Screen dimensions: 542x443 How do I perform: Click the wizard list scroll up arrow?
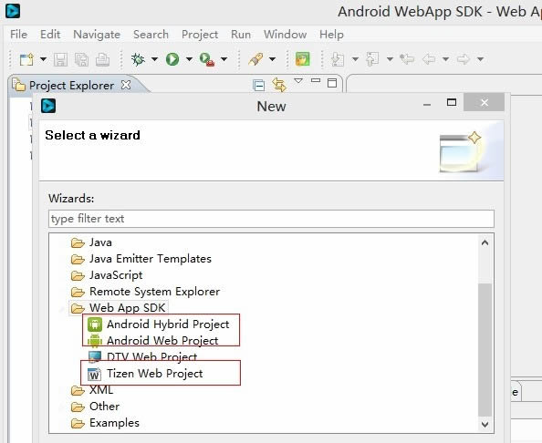click(x=485, y=242)
